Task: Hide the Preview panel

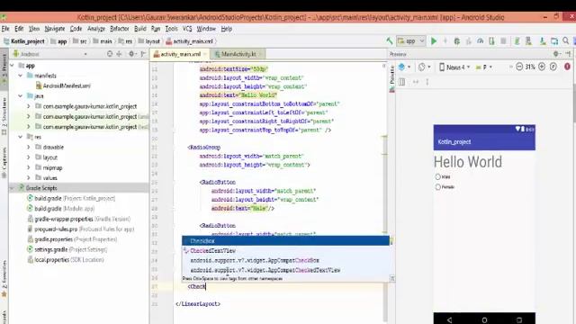Action: 568,54
